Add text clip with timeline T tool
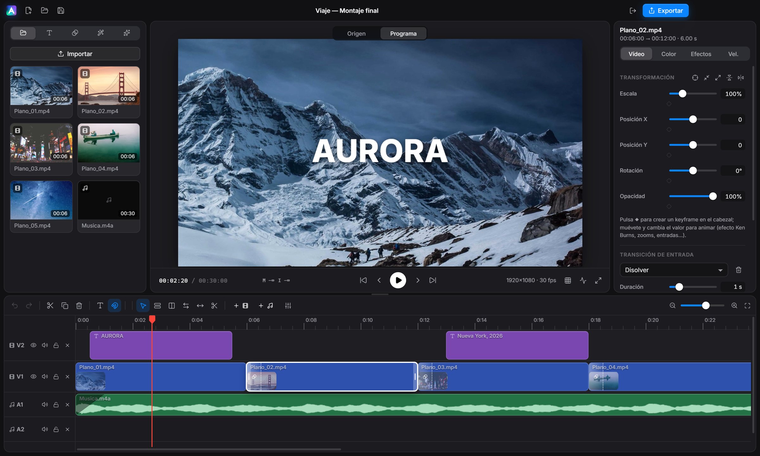This screenshot has height=456, width=760. (100, 306)
